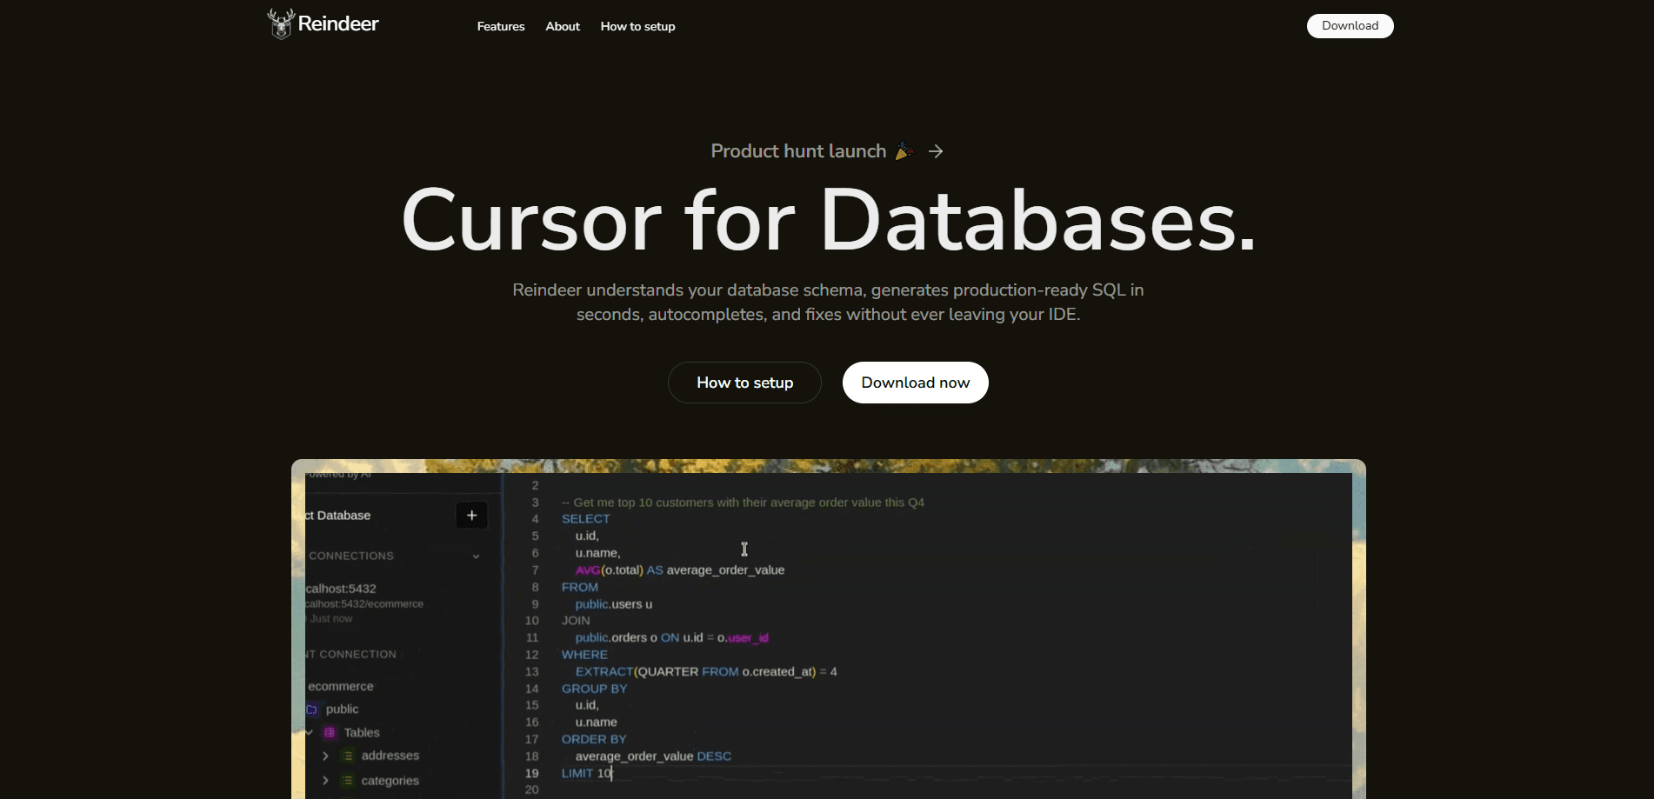Click the Download now button

tap(915, 383)
